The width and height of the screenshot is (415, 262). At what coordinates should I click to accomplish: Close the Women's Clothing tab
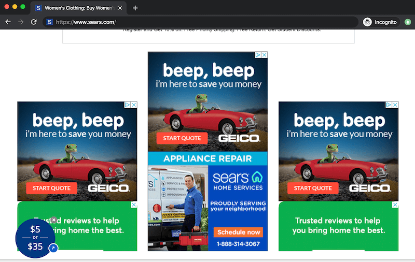pos(120,8)
